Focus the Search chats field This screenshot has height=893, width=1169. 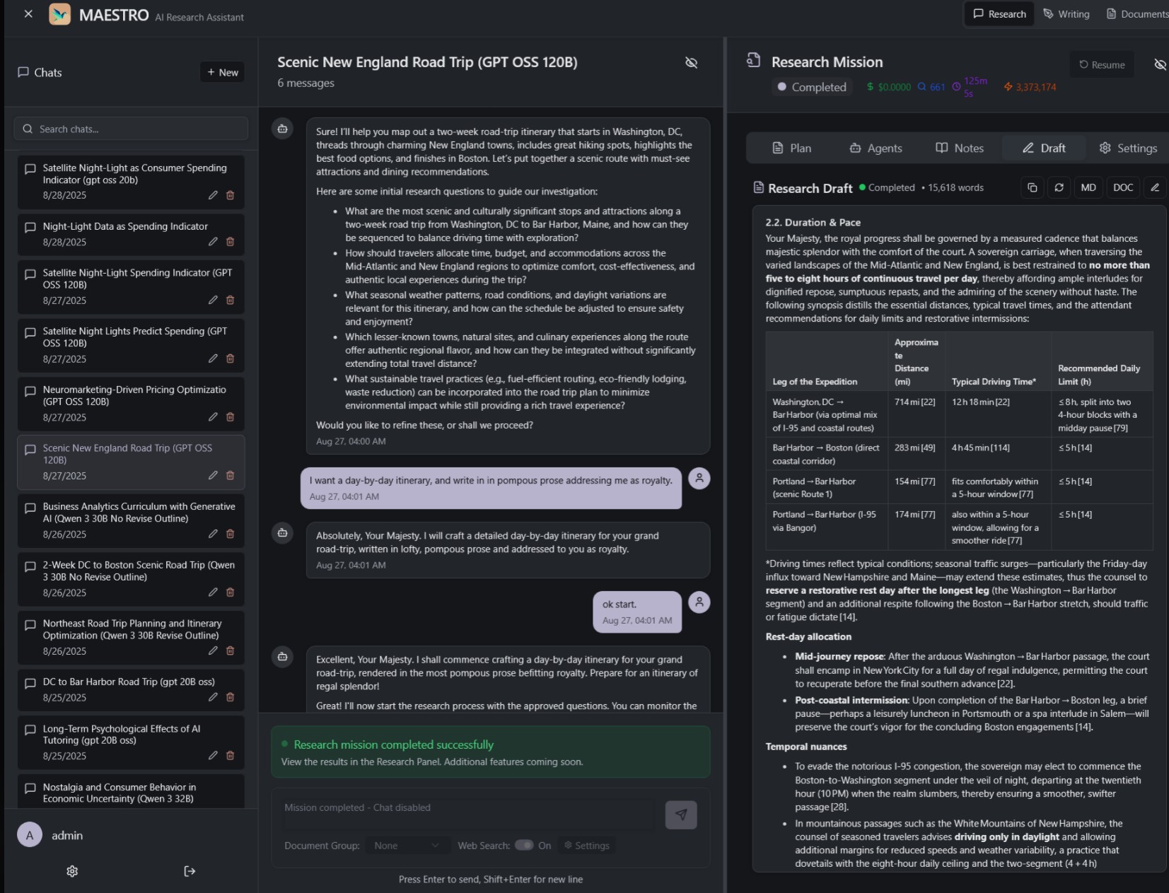(x=131, y=129)
